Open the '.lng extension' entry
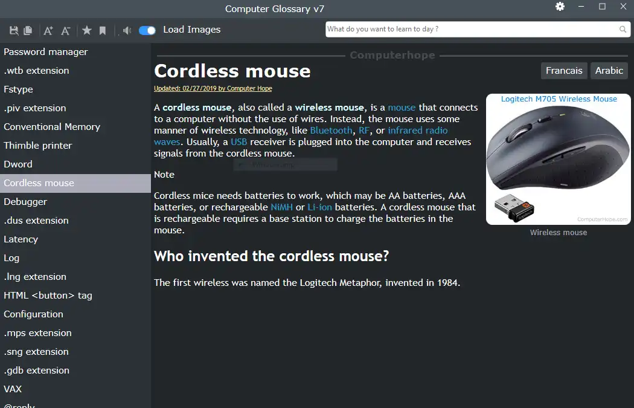This screenshot has height=408, width=634. (75, 276)
